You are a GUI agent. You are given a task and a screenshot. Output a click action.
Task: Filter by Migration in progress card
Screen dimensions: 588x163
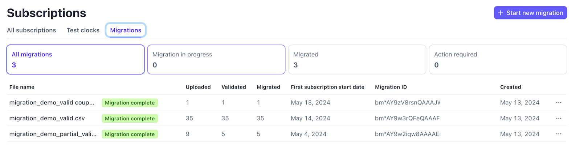216,60
